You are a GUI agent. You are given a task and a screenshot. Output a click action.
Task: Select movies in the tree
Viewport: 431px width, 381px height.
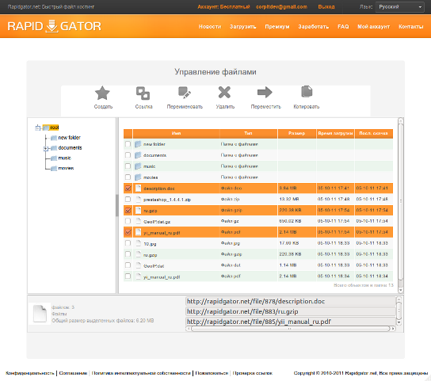[66, 168]
